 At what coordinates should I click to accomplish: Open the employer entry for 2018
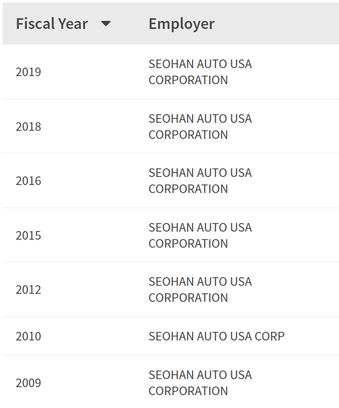(x=200, y=127)
